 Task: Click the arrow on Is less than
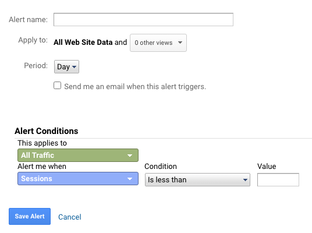(x=245, y=180)
